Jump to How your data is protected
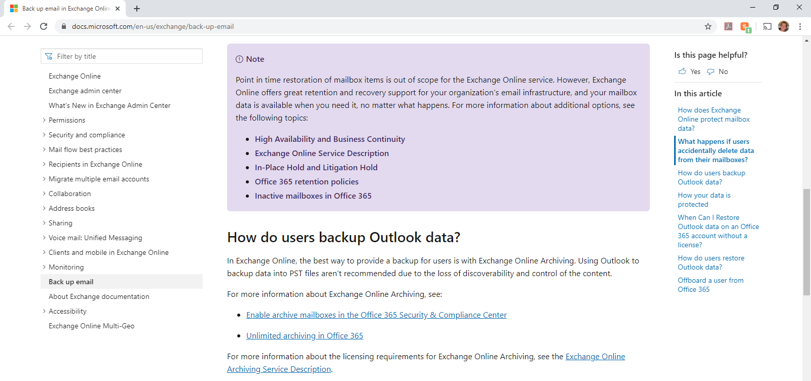This screenshot has height=381, width=811. tap(704, 200)
